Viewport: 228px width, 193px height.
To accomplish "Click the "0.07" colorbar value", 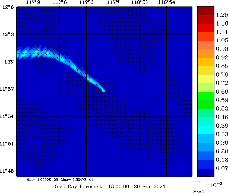I will click(222, 168).
